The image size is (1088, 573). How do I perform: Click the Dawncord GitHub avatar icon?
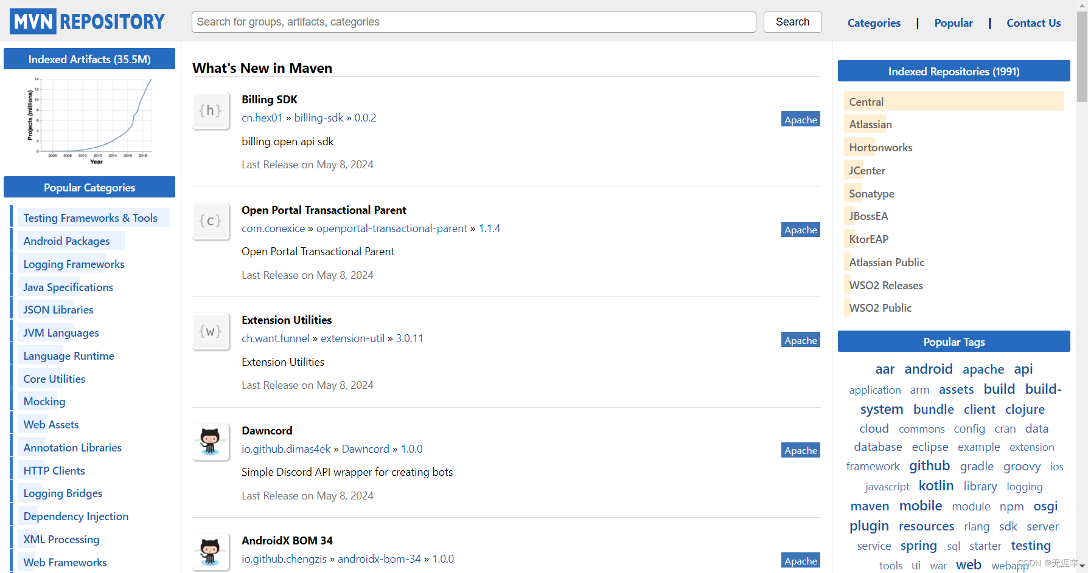[210, 442]
